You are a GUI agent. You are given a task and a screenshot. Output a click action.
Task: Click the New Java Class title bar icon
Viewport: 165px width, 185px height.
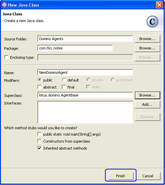click(4, 5)
